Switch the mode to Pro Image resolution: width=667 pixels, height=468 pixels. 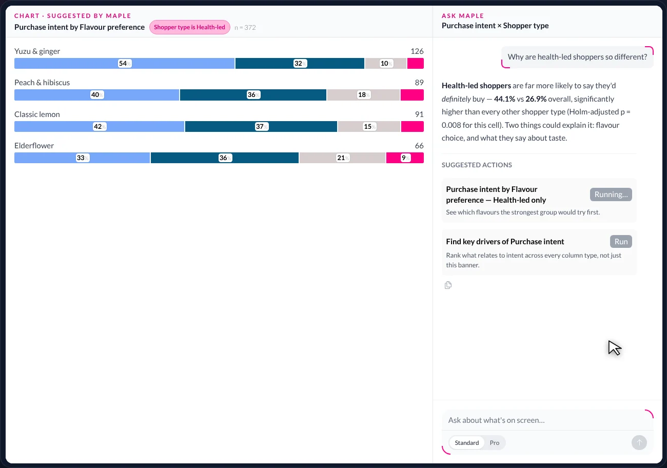495,443
